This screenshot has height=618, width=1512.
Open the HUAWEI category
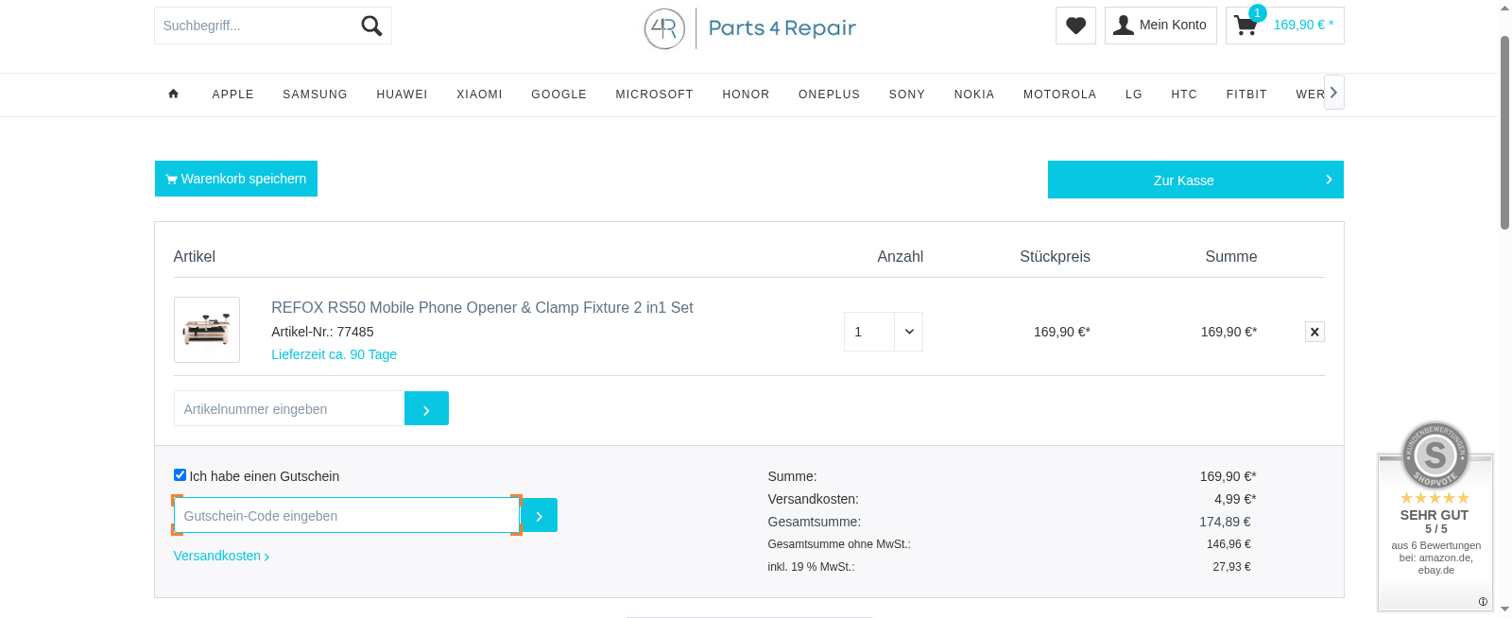[x=402, y=94]
